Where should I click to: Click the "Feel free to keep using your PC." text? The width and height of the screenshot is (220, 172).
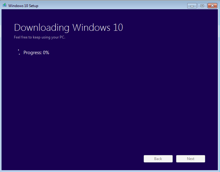point(40,37)
